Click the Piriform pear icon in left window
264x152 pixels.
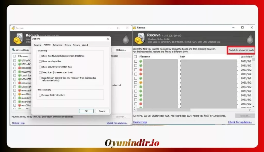click(x=126, y=39)
